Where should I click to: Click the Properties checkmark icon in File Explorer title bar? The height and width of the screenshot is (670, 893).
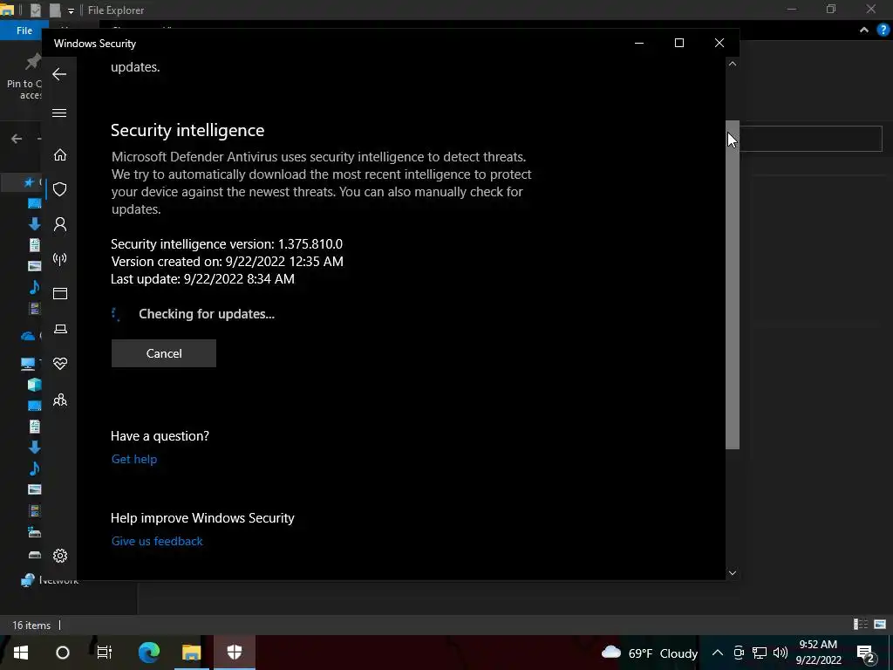[36, 10]
